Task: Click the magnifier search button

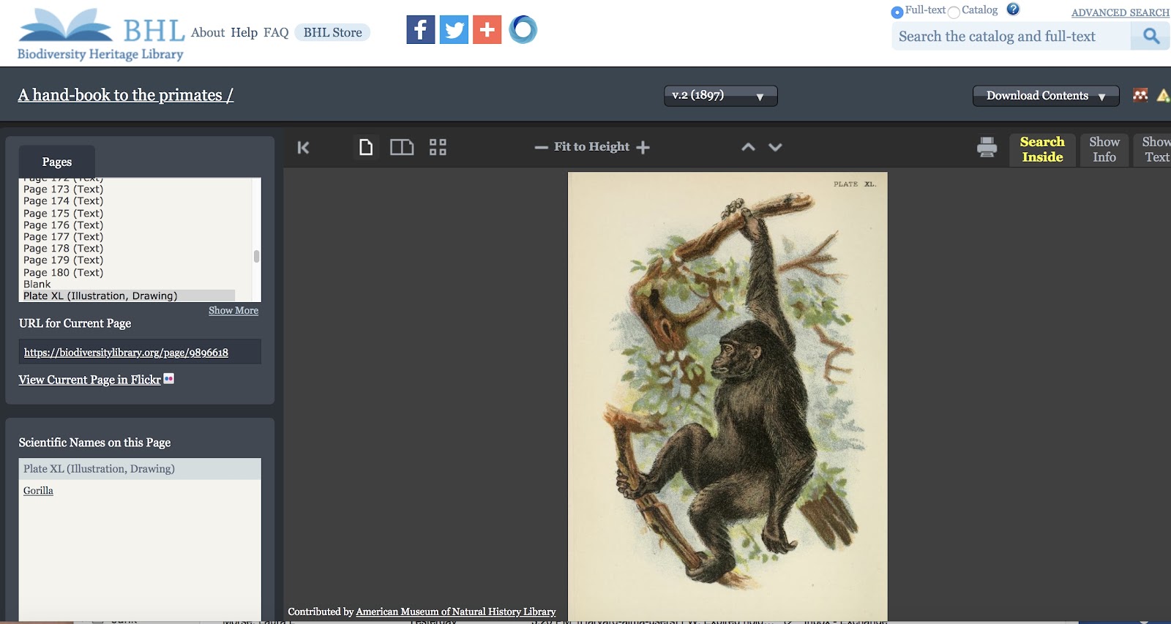Action: click(1151, 36)
